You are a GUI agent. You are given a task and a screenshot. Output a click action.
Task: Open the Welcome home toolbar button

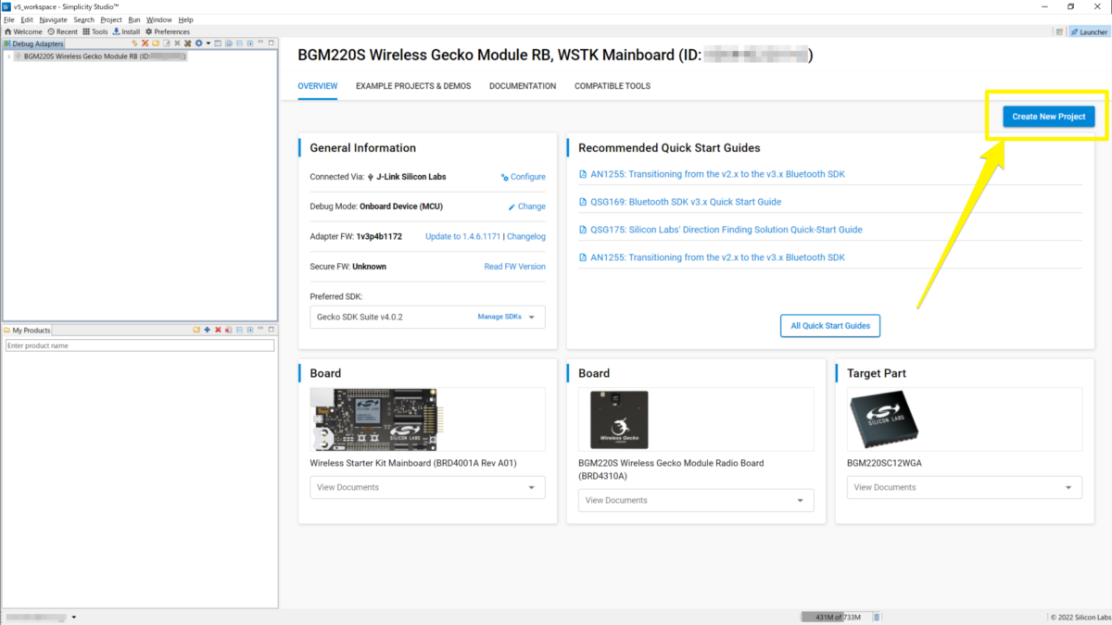(x=23, y=31)
